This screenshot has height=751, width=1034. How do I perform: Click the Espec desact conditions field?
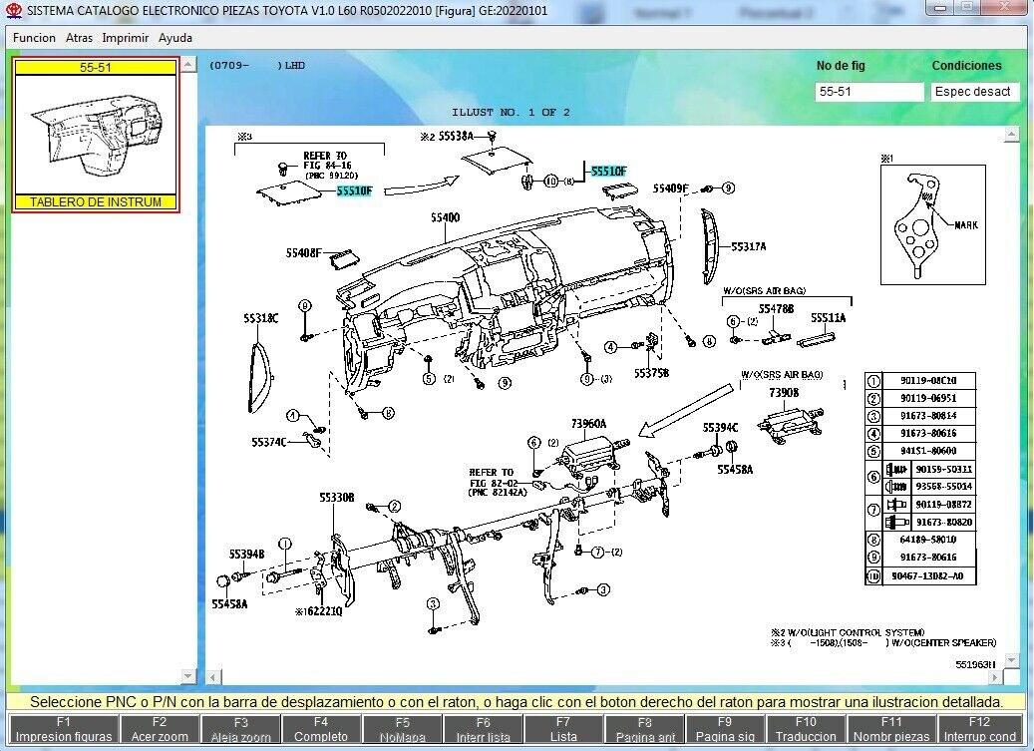click(974, 92)
